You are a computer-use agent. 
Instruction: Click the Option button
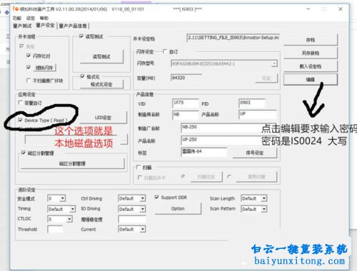pyautogui.click(x=178, y=208)
